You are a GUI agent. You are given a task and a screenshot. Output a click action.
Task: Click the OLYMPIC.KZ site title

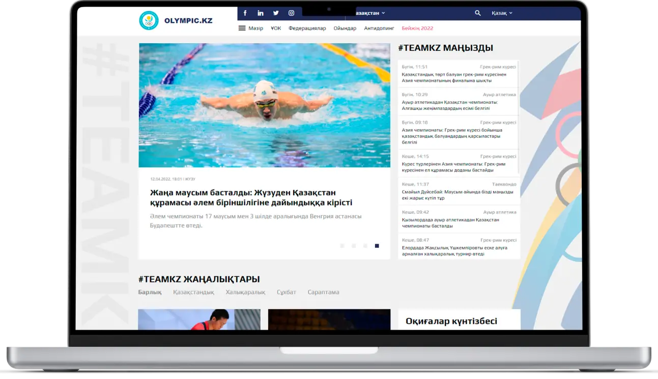pos(188,21)
